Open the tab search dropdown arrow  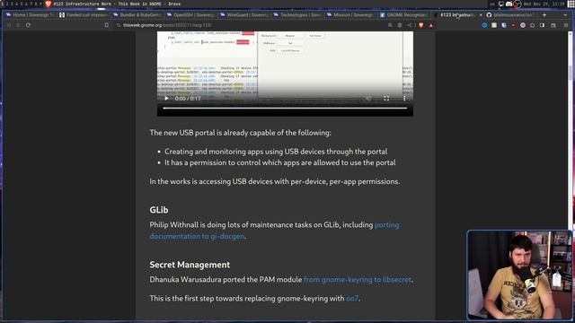(565, 15)
